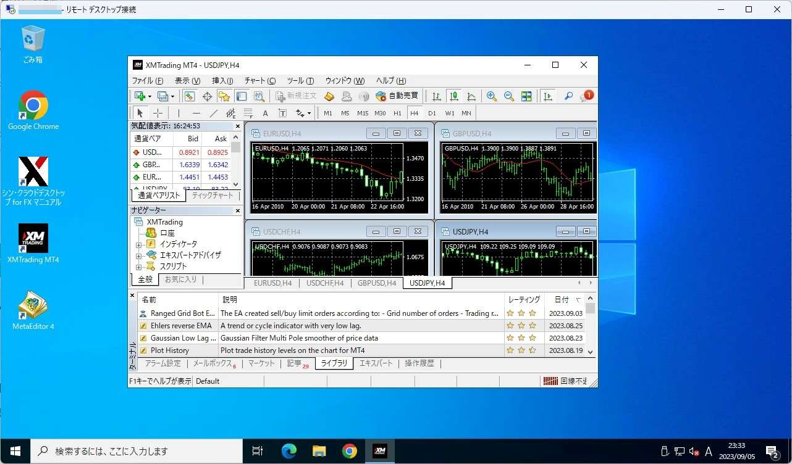Switch to the EURUSD,H4 chart tab
This screenshot has width=792, height=464.
tap(272, 283)
